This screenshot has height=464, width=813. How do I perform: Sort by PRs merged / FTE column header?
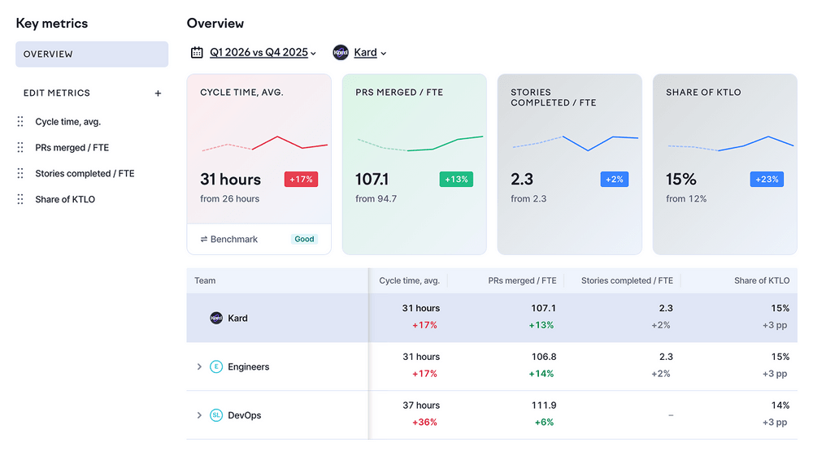tap(522, 280)
